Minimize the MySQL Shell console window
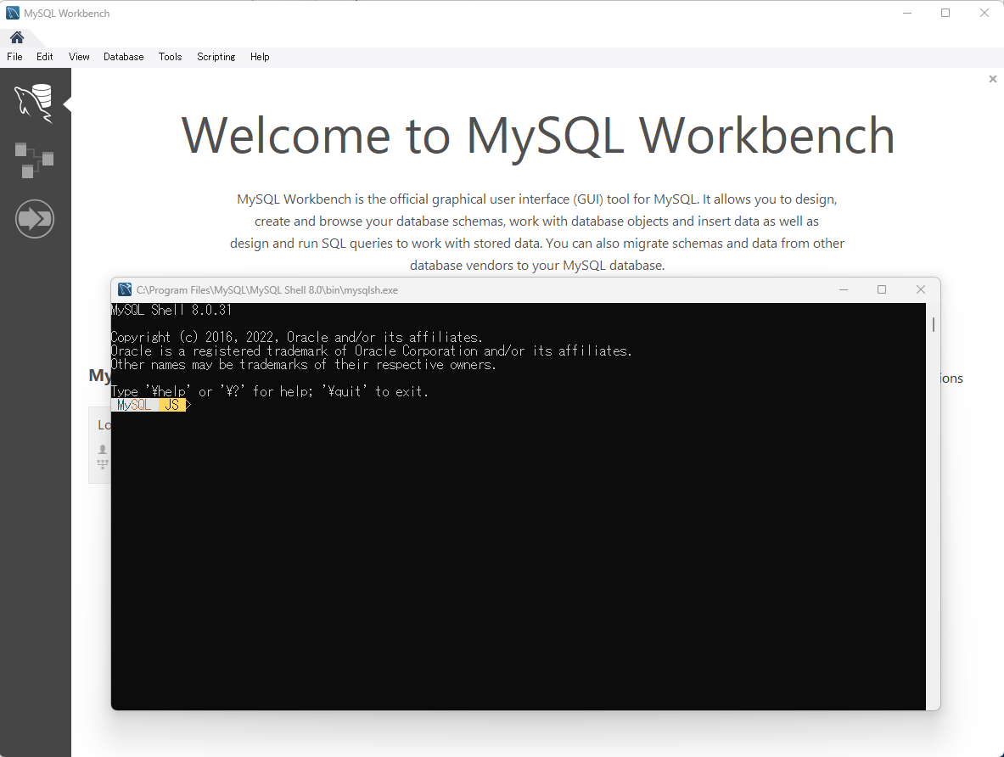Screen dimensions: 1004x757 tap(844, 289)
